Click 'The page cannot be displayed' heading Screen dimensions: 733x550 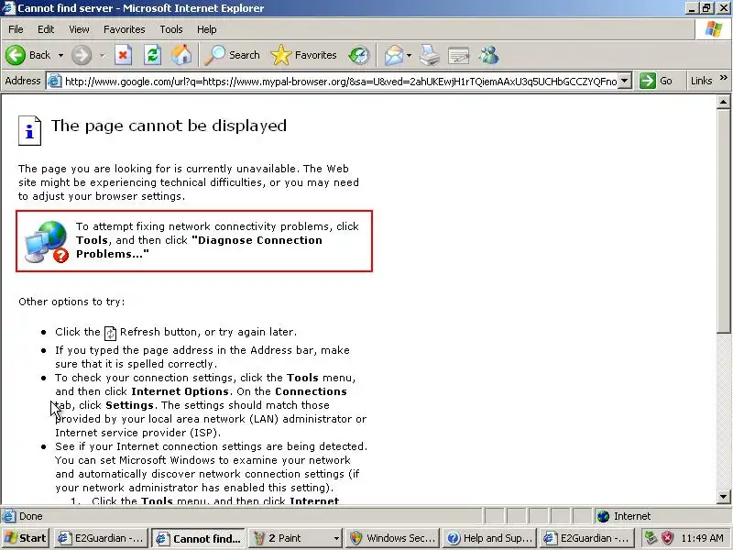[x=169, y=126]
